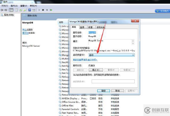Viewport: 170px width, 116px height.
Task: Switch to the 依存关系 tab
Action: pos(101,27)
